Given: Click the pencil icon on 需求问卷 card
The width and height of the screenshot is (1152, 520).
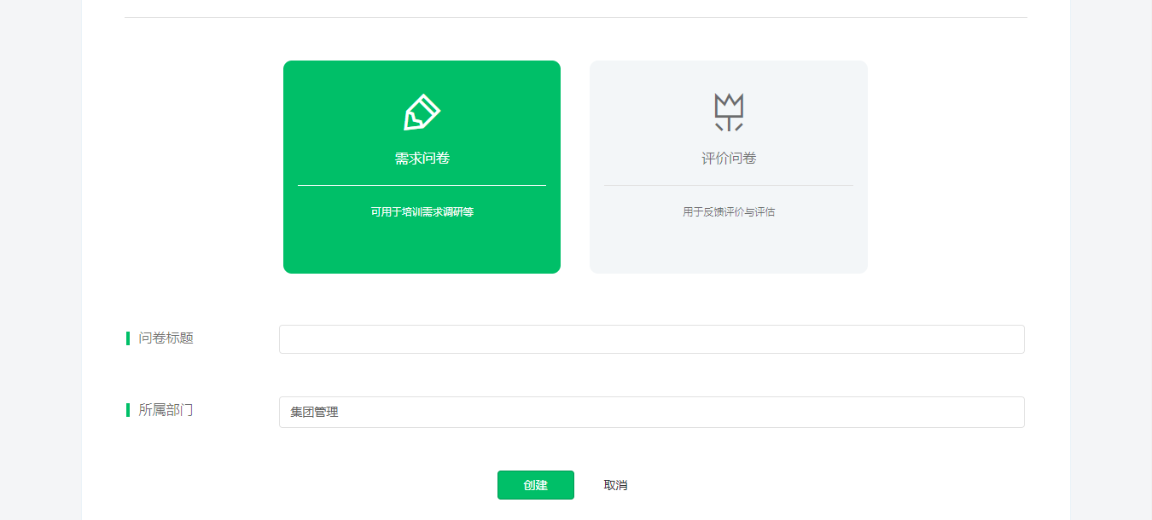Looking at the screenshot, I should pyautogui.click(x=422, y=113).
